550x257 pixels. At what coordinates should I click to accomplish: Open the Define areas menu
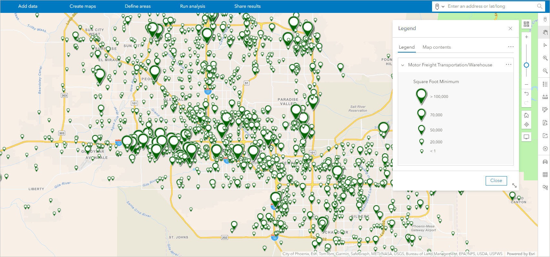[x=138, y=6]
